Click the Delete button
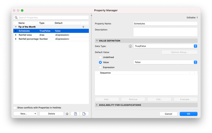The image size is (212, 133). (52, 114)
